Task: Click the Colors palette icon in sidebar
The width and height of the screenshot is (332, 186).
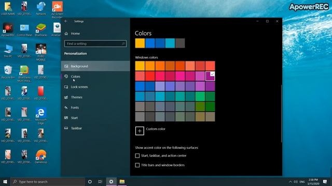Action: coord(66,76)
